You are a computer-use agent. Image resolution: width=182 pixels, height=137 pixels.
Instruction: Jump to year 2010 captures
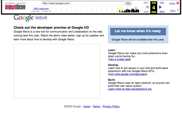click(x=162, y=12)
